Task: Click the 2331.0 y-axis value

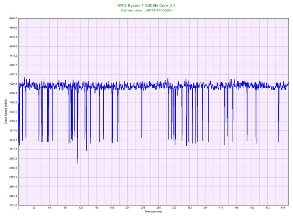Action: [x=13, y=205]
